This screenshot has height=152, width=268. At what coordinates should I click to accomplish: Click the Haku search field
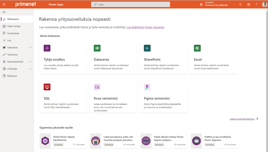pyautogui.click(x=130, y=4)
